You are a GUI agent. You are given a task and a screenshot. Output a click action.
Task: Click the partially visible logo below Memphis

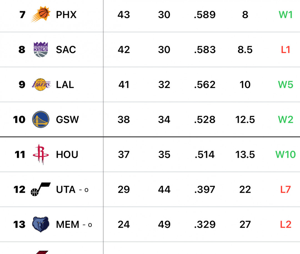pyautogui.click(x=42, y=252)
